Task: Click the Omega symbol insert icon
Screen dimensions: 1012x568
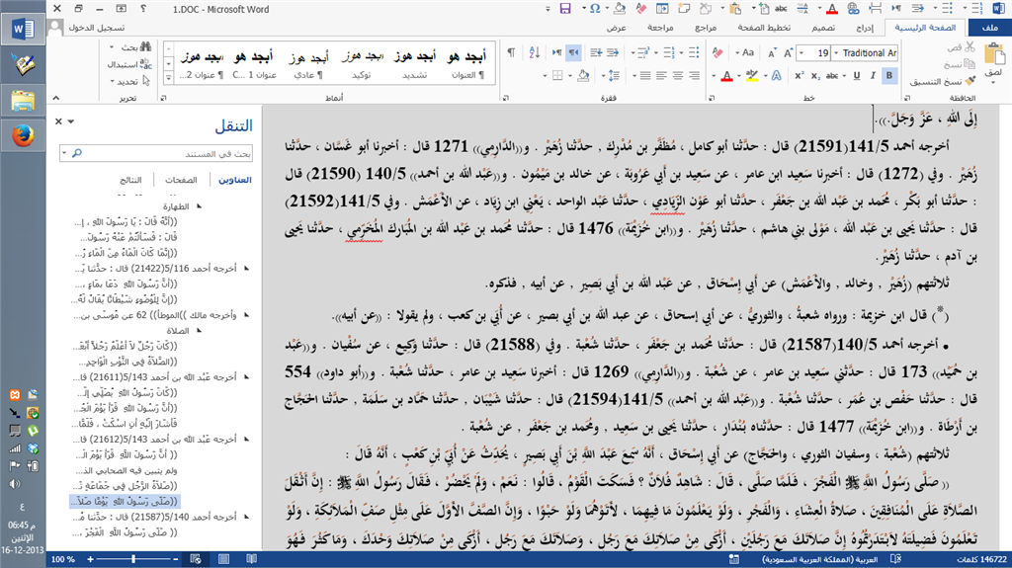Action: tap(595, 8)
